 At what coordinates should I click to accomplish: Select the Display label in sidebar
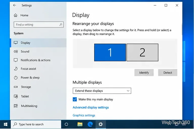click(x=26, y=43)
